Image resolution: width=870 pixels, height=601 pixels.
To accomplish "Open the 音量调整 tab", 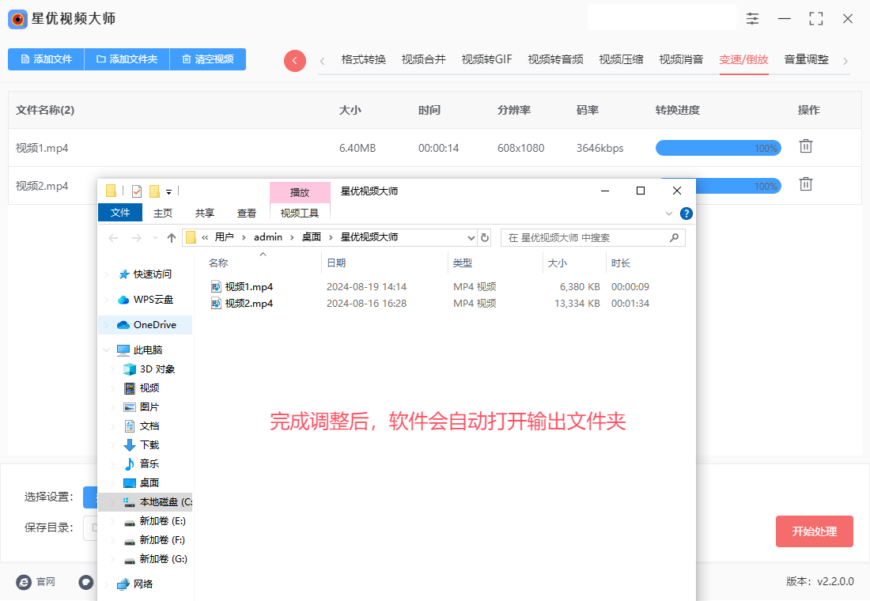I will coord(806,59).
